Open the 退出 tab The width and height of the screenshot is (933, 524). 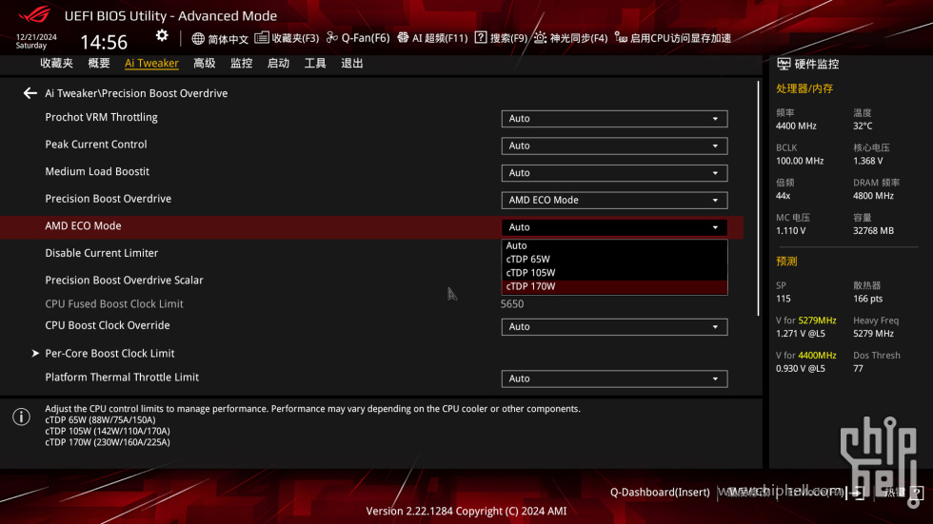(352, 63)
